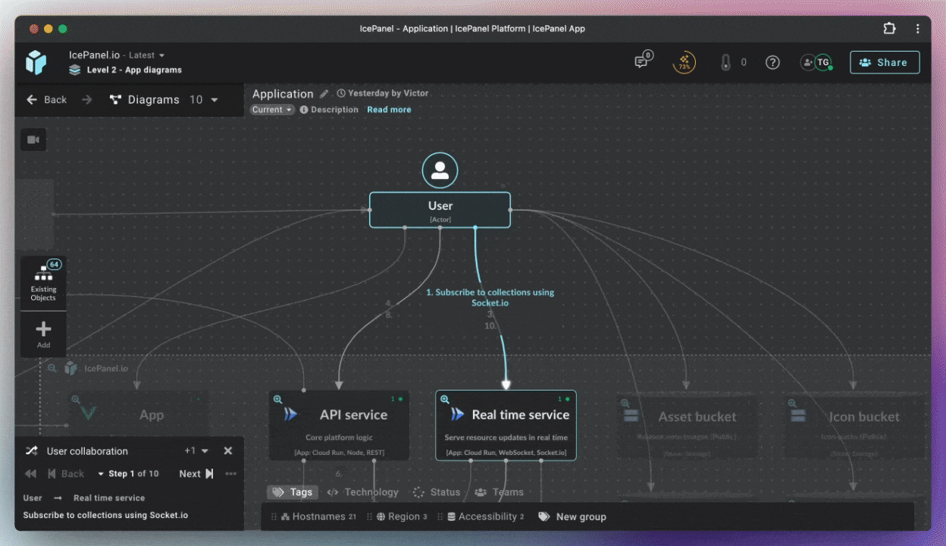
Task: Click the Read more link
Action: pos(389,110)
